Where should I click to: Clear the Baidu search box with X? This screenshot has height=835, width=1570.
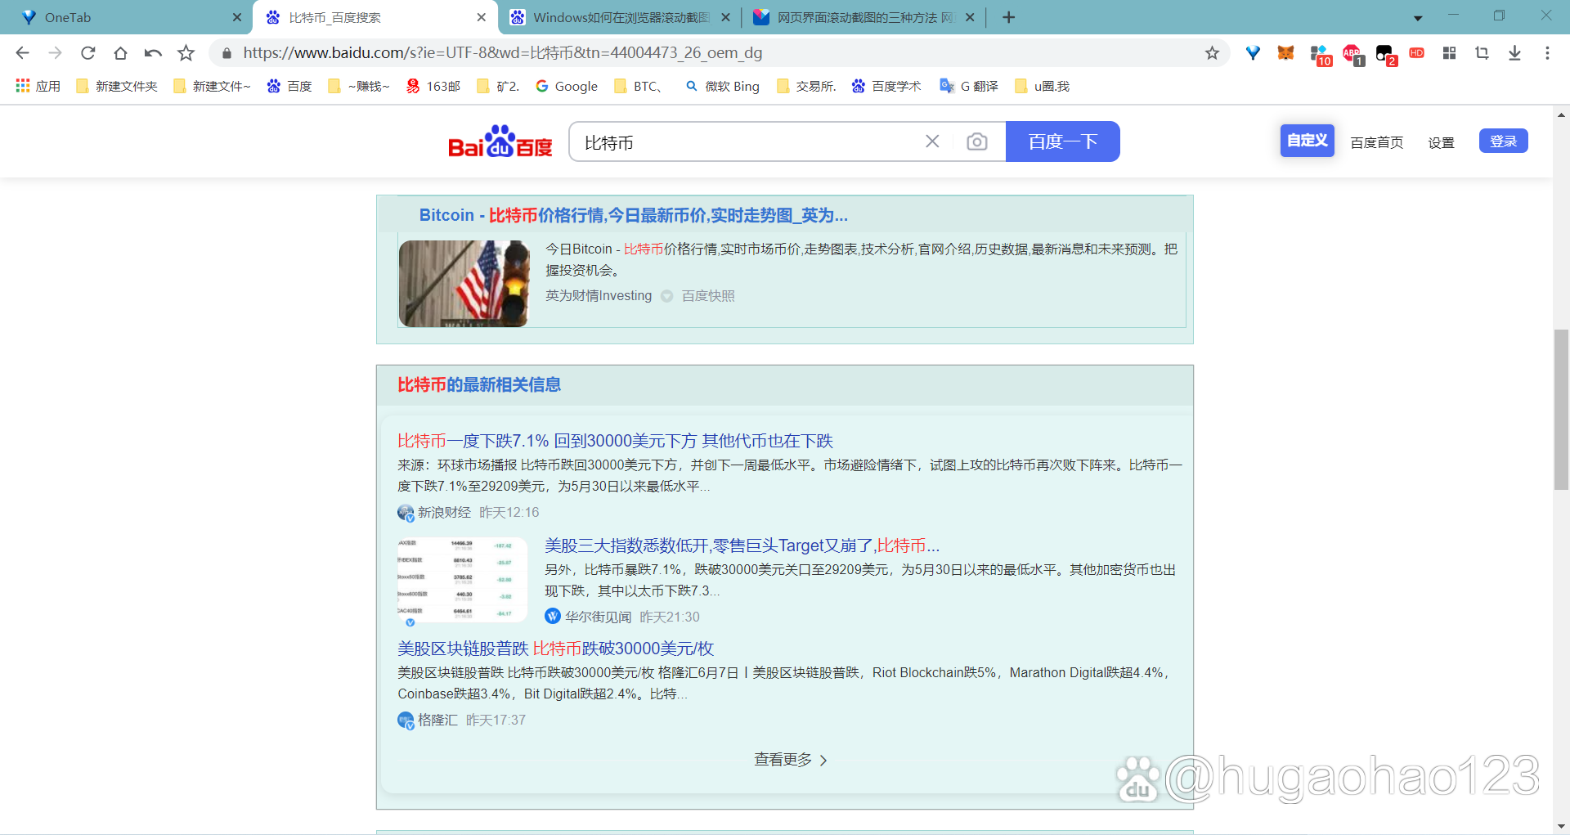click(932, 141)
